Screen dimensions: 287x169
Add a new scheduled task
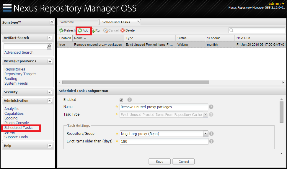(83, 31)
